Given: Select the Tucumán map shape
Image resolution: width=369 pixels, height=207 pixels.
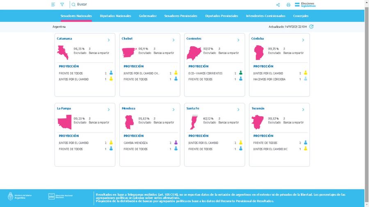Looking at the screenshot, I should click(x=258, y=122).
